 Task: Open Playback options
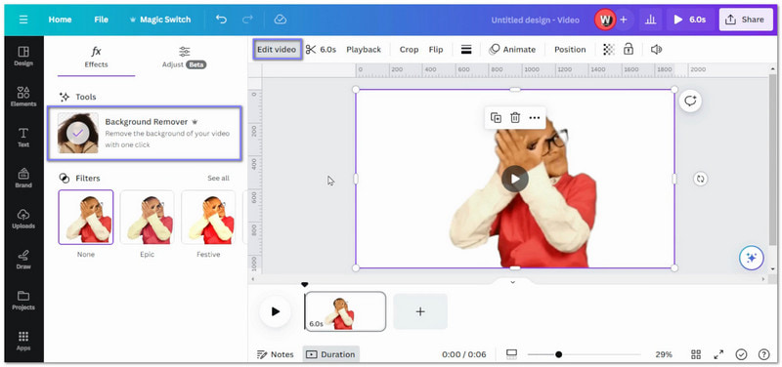tap(364, 50)
